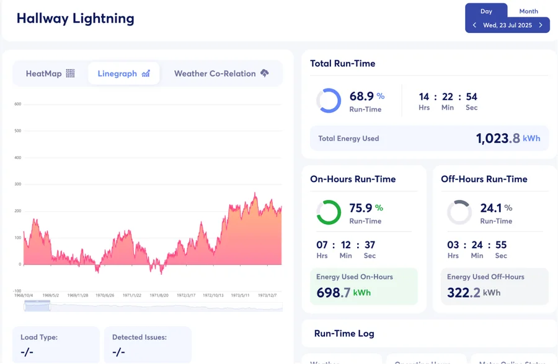Click the Total Run-Time blue donut

[329, 101]
